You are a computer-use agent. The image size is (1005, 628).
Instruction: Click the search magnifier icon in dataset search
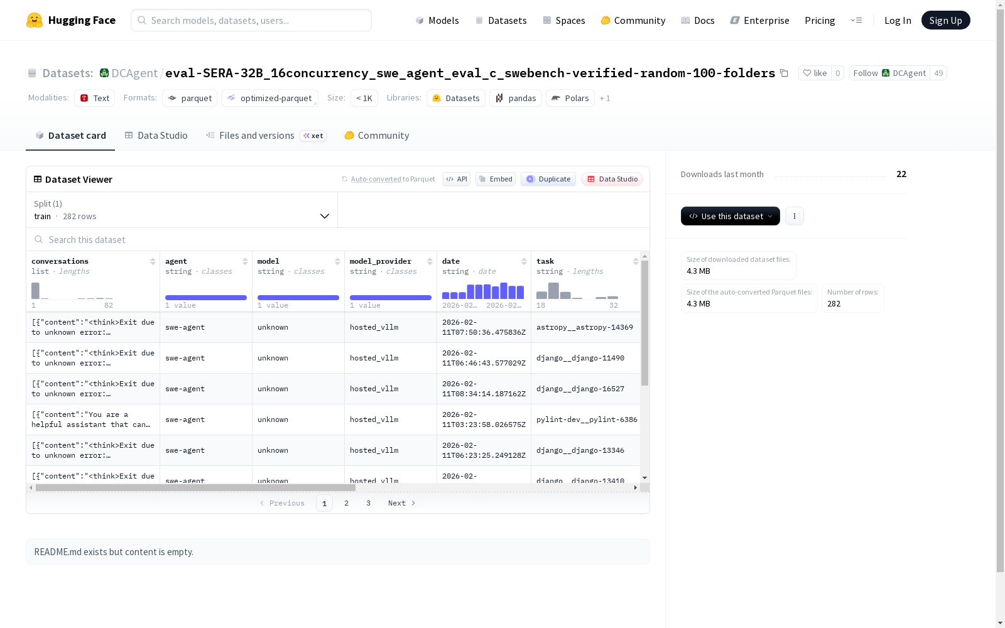coord(39,239)
